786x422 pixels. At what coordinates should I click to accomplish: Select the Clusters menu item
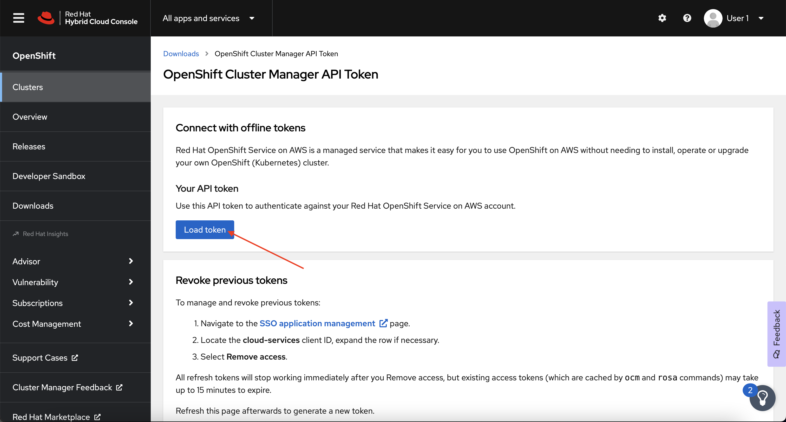tap(75, 87)
